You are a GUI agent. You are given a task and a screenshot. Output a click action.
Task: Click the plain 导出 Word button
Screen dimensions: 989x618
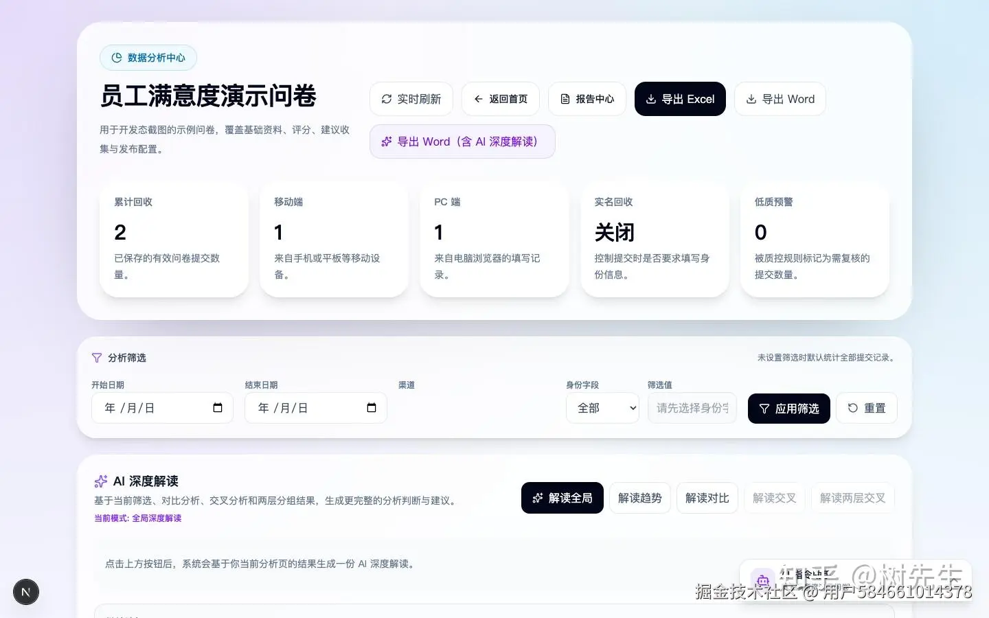point(780,99)
